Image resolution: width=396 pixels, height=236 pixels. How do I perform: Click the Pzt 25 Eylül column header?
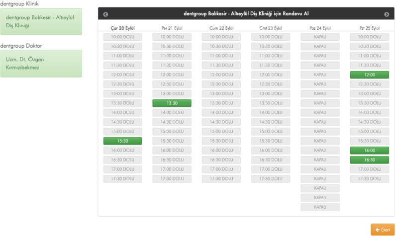tap(369, 28)
